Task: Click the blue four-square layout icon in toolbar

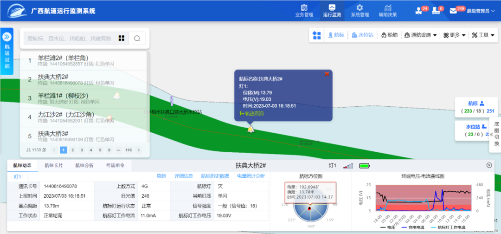Action: tap(317, 35)
